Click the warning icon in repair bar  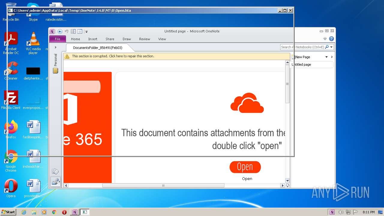[x=67, y=56]
